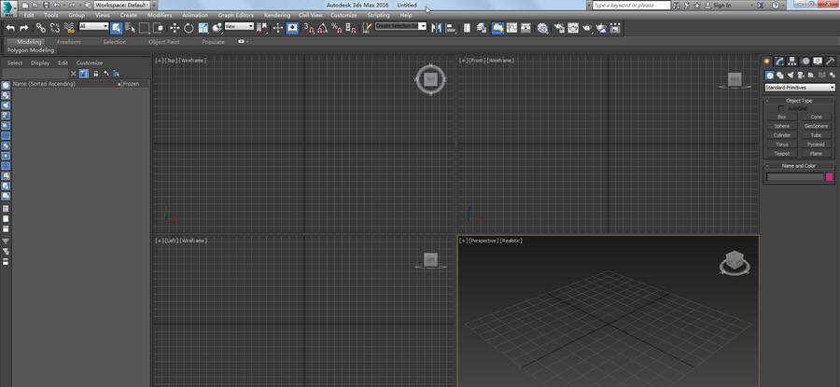Collapse the Object Type rollout
The image size is (840, 387).
coord(799,100)
